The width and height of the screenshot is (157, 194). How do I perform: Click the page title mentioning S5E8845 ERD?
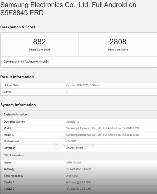pyautogui.click(x=68, y=9)
